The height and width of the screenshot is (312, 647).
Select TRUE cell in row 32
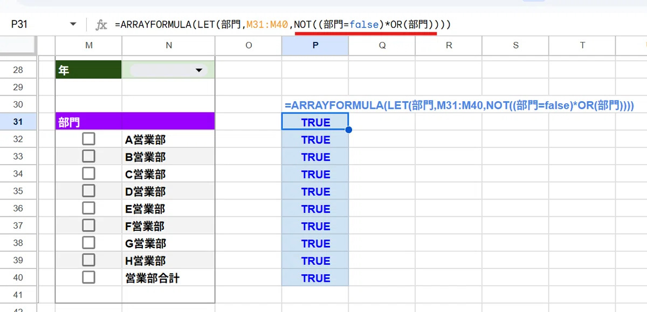[315, 139]
